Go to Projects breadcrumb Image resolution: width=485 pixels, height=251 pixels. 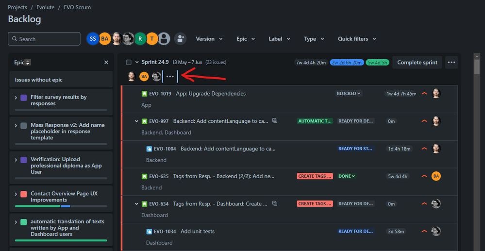[17, 7]
